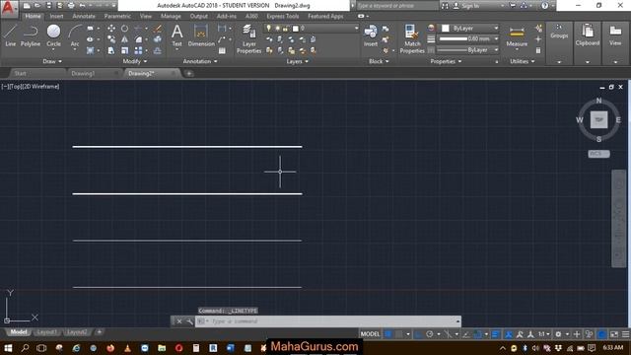Click the Quick Calculator icon in Utilities
This screenshot has height=355, width=631.
tap(538, 50)
